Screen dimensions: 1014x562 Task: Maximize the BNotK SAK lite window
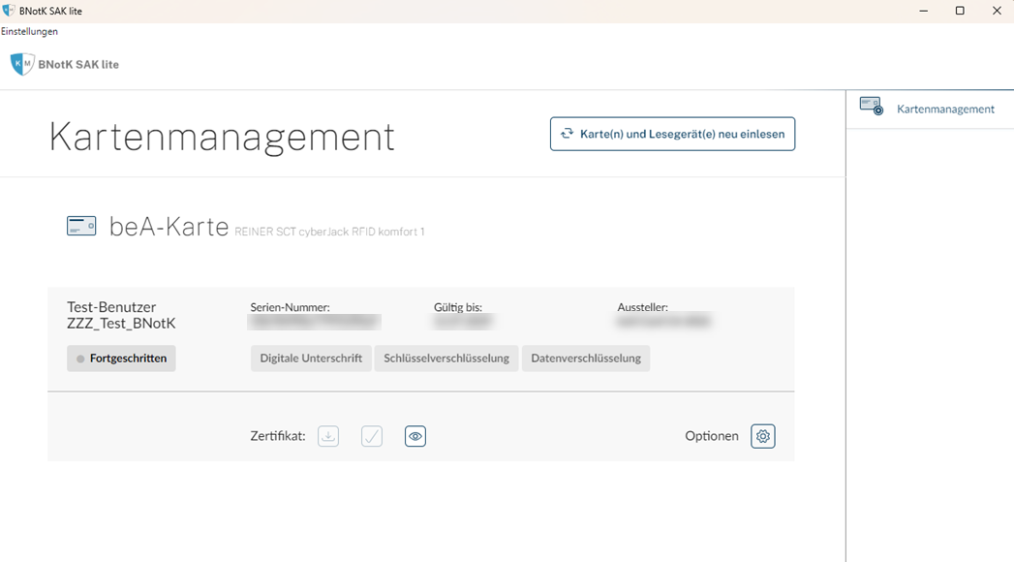tap(960, 11)
